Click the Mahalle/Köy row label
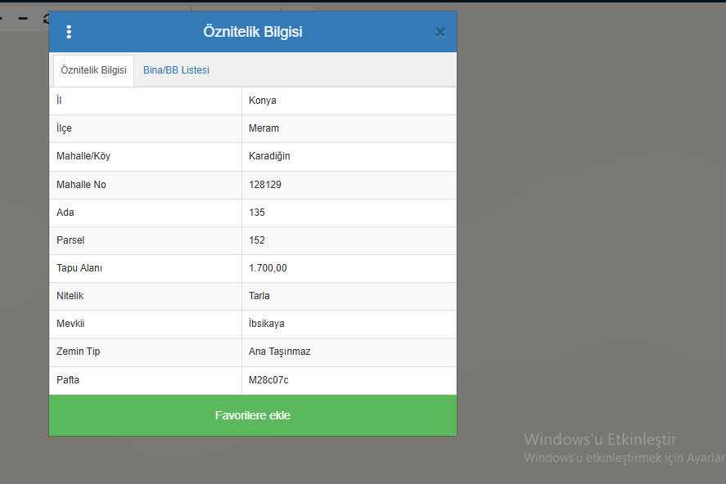 point(83,156)
